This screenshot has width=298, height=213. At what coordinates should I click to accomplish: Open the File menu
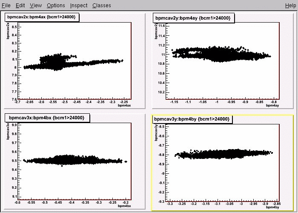[x=6, y=5]
